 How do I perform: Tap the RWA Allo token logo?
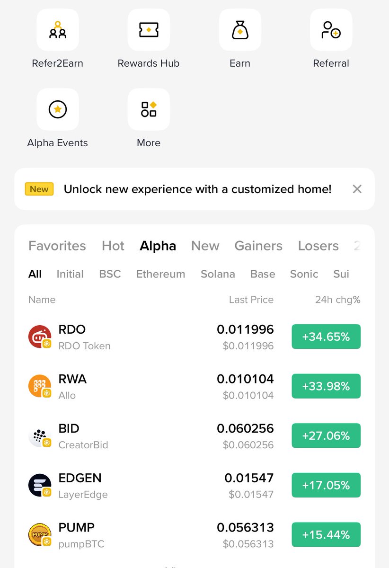40,386
